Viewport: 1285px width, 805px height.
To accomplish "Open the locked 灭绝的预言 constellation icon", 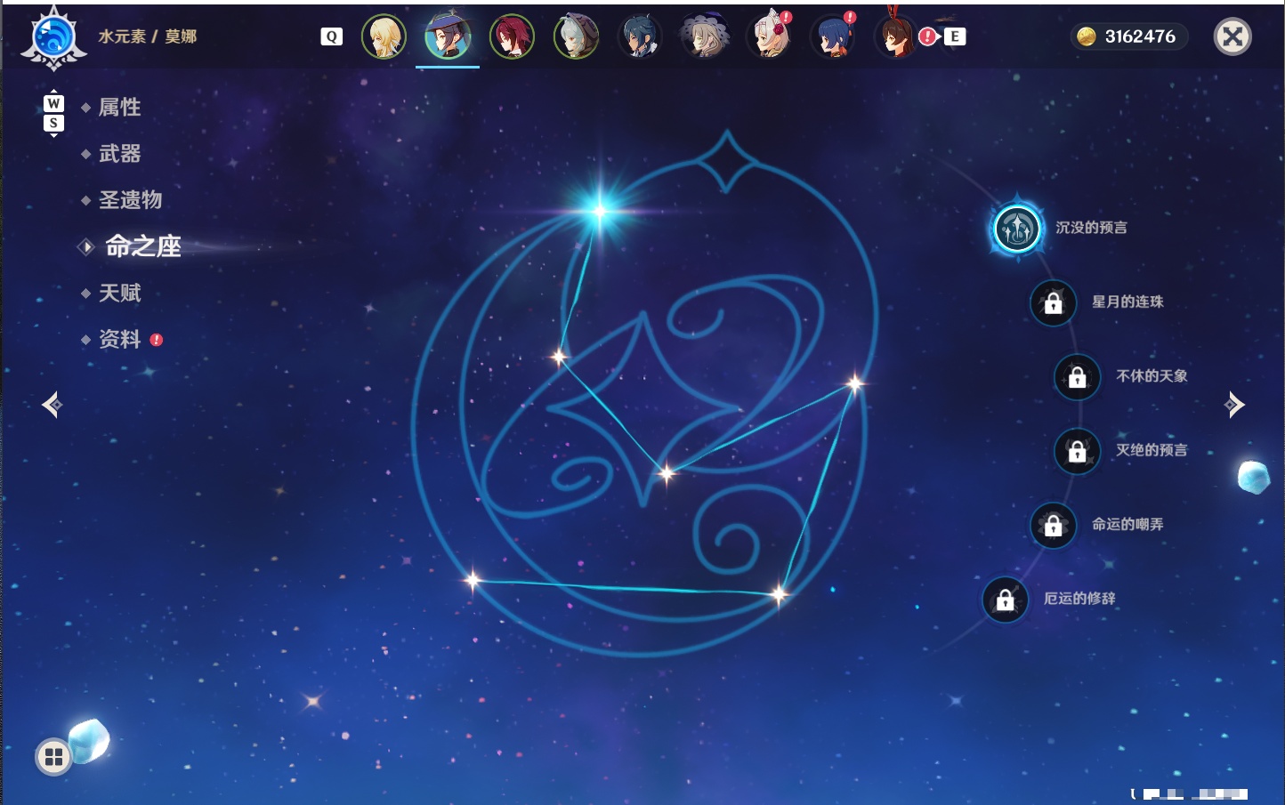I will coord(1077,451).
